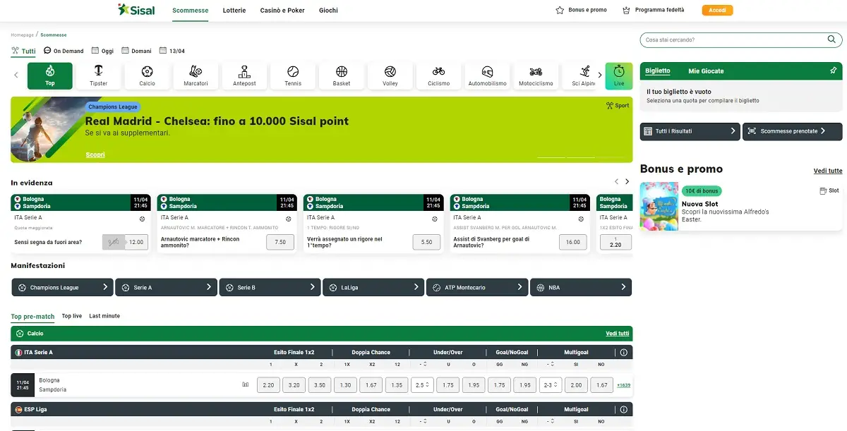
Task: Open Bologna-Sampdoria match statistics icon
Action: click(246, 384)
